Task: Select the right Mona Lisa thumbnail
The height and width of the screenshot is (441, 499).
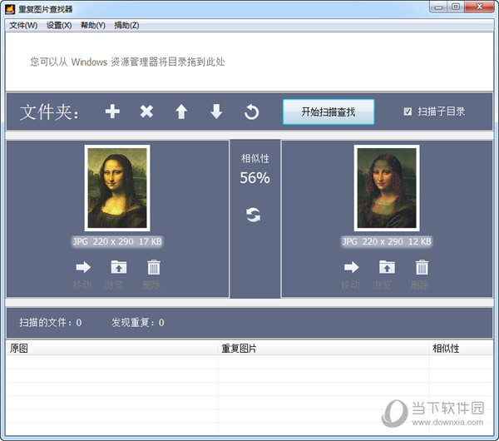Action: [x=387, y=188]
